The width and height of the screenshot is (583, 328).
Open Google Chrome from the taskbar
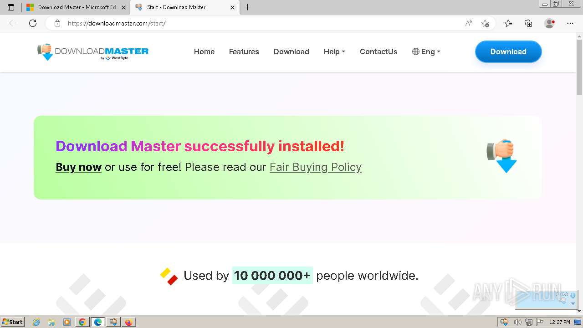click(x=82, y=322)
